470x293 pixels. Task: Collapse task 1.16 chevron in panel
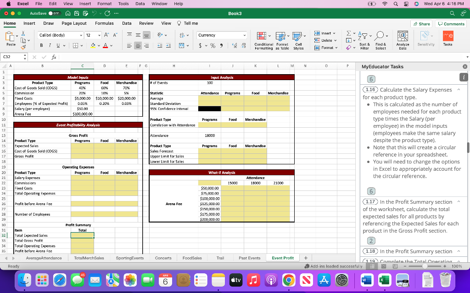[459, 89]
